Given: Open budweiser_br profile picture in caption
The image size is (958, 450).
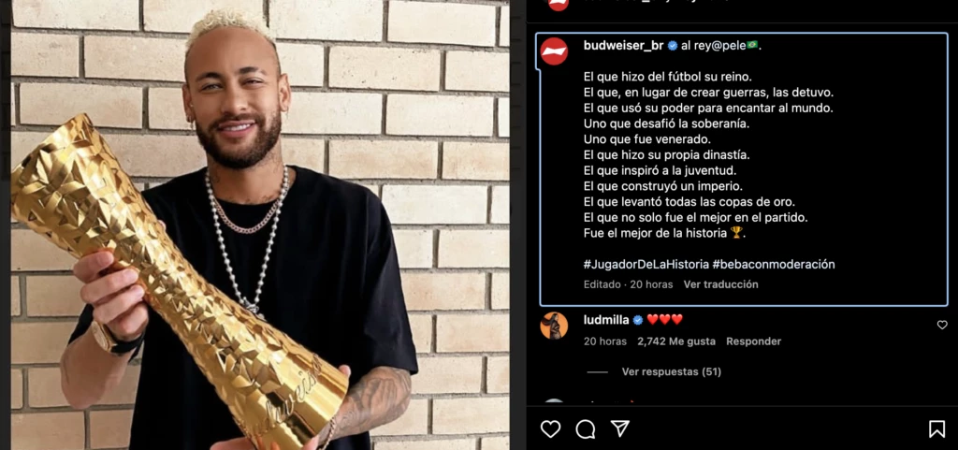Looking at the screenshot, I should tap(554, 51).
